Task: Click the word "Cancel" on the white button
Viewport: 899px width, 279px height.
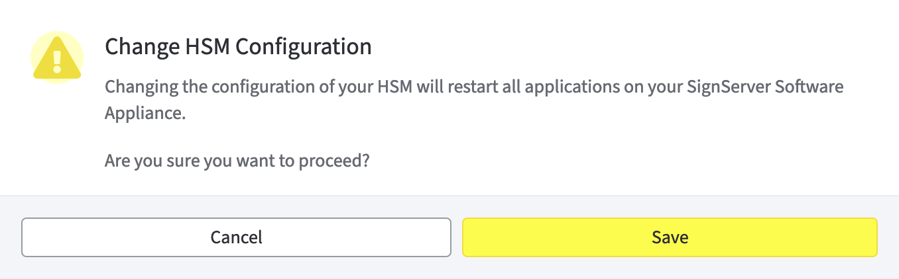Action: click(236, 237)
